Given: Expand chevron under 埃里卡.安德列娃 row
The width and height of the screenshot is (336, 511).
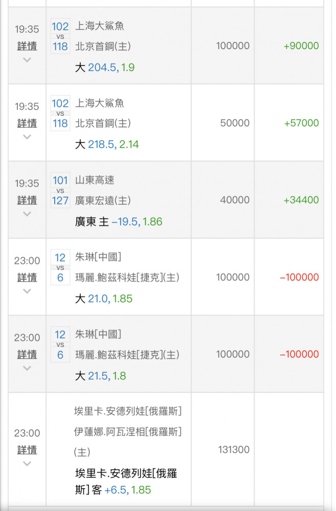Looking at the screenshot, I should click(27, 463).
